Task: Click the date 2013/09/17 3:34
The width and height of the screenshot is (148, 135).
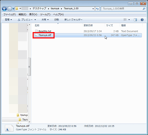Action: click(92, 31)
